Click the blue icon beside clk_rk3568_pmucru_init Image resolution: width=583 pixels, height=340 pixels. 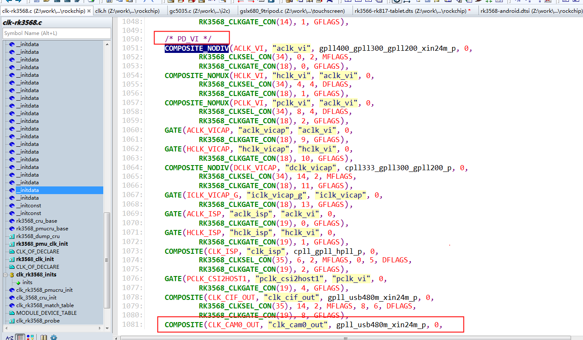pos(12,290)
